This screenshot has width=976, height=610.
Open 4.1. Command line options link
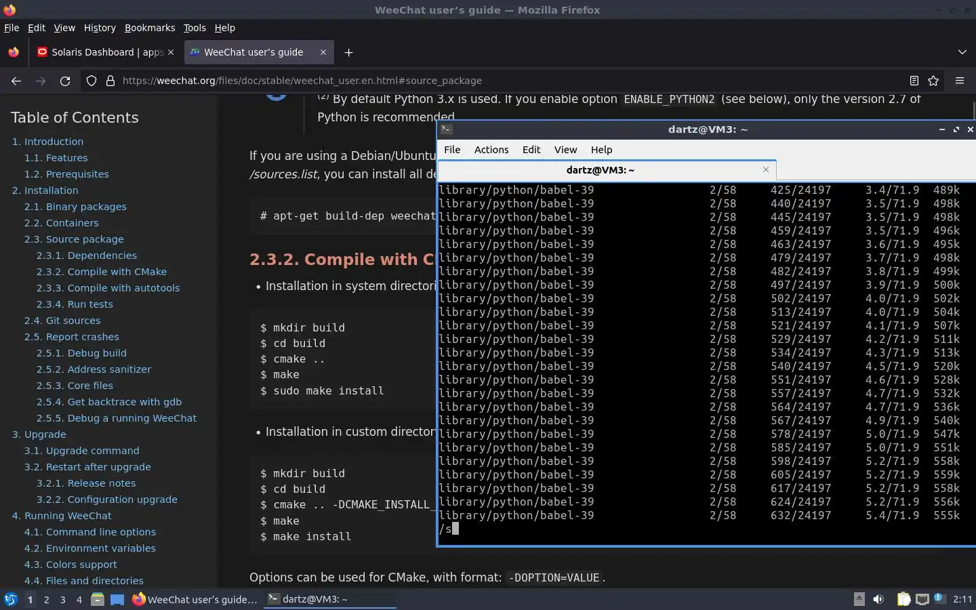(90, 532)
